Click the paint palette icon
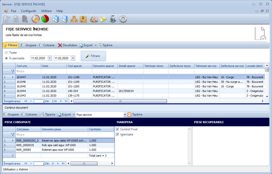This screenshot has width=272, height=174. coord(94,19)
